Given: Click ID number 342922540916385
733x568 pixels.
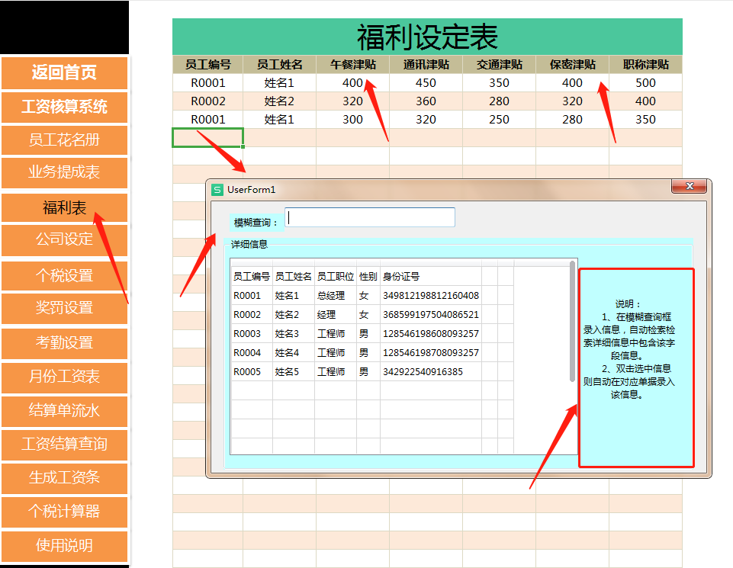Looking at the screenshot, I should [x=423, y=372].
